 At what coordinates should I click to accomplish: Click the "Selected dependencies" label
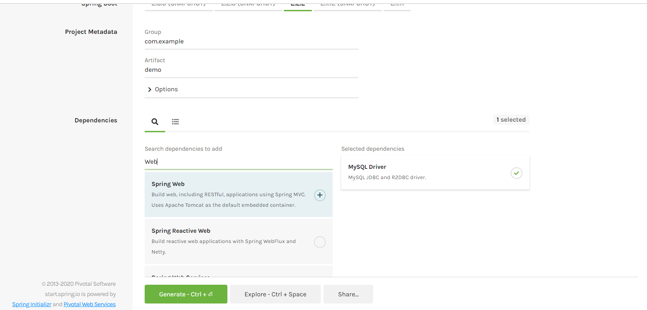point(373,149)
